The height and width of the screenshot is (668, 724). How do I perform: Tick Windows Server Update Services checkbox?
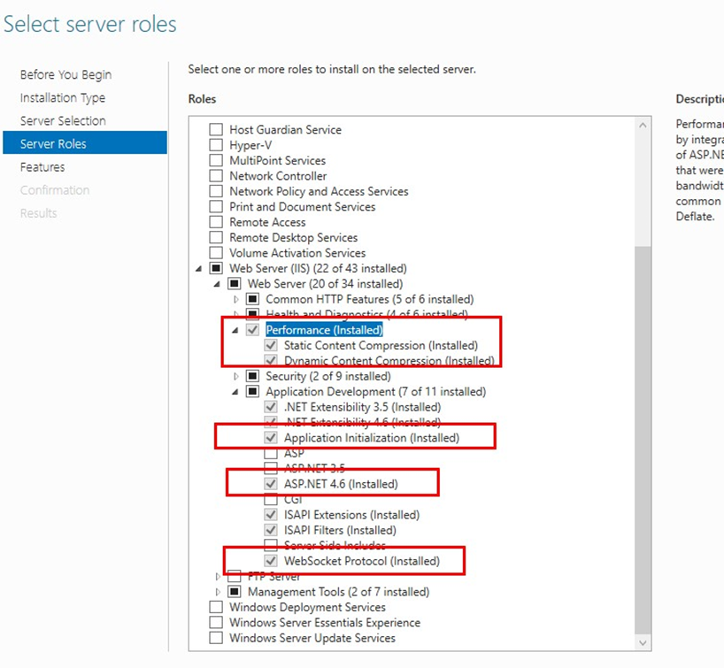[216, 638]
